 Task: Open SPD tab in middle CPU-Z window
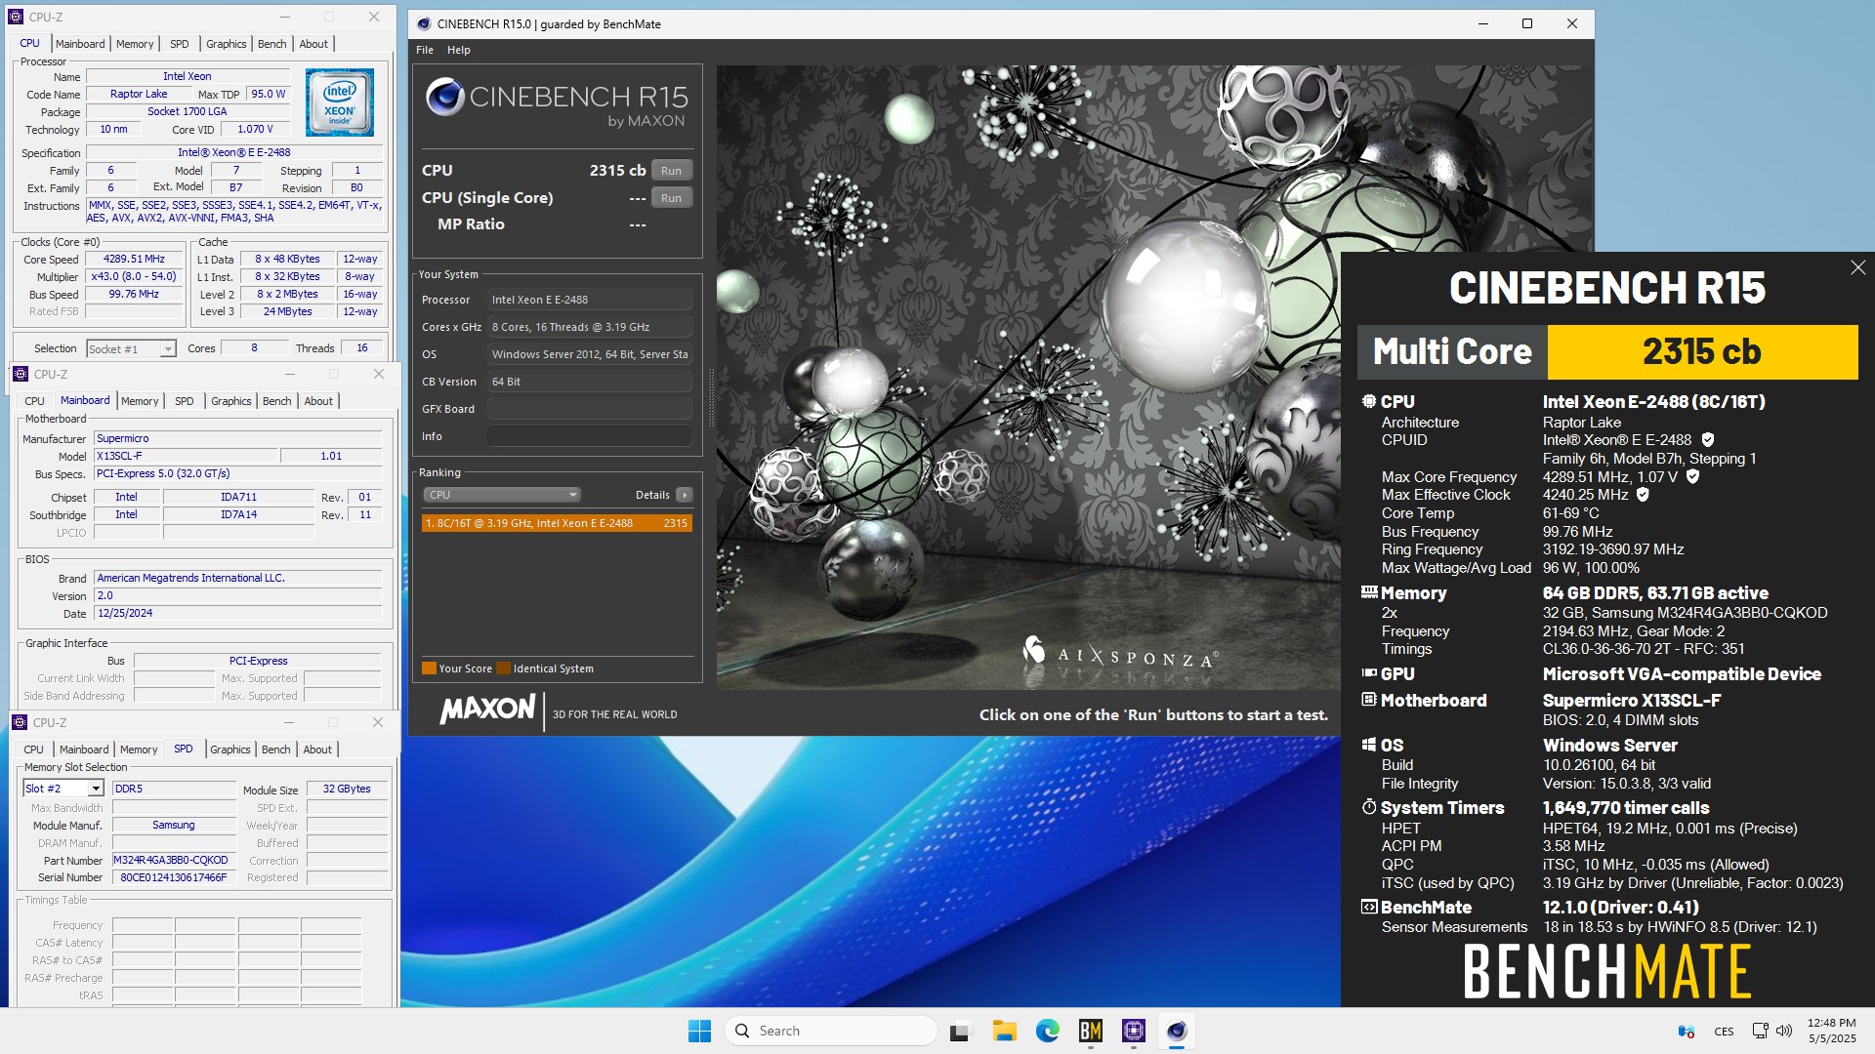[x=185, y=401]
